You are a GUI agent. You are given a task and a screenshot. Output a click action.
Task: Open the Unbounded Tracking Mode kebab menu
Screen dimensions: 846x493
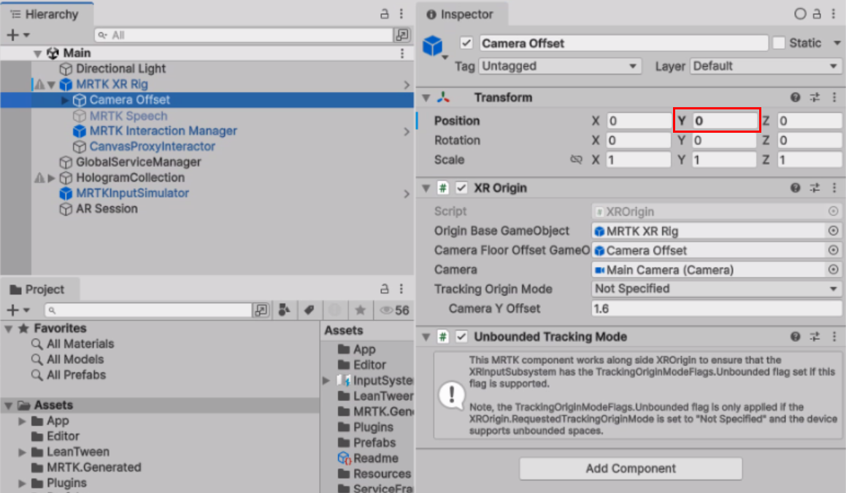click(834, 337)
